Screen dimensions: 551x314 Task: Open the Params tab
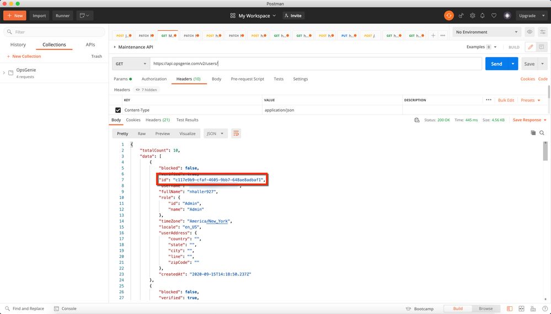[x=122, y=79]
